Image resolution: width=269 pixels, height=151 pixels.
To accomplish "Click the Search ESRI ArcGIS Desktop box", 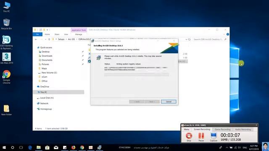I will click(210, 39).
